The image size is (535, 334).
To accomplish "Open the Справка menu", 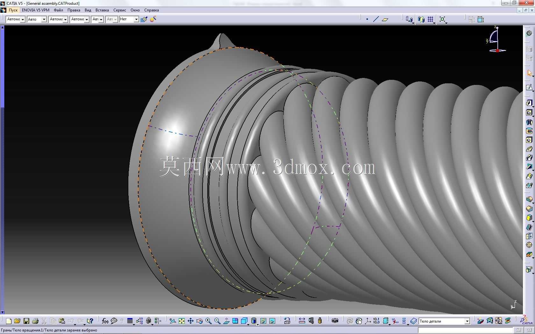I will pyautogui.click(x=152, y=10).
